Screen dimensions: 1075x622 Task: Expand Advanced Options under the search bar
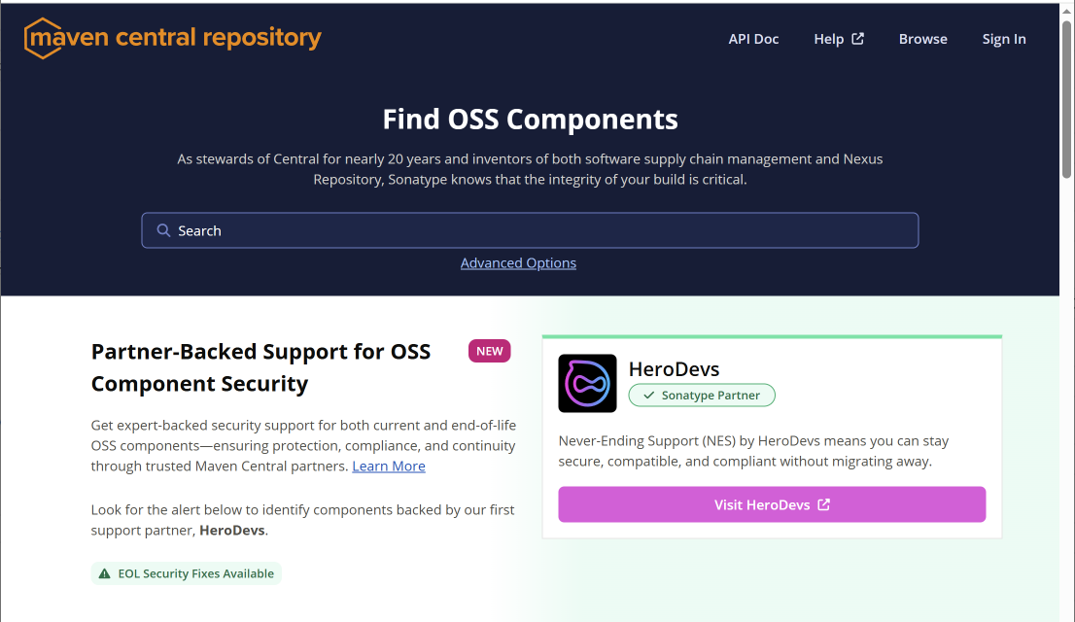(518, 263)
